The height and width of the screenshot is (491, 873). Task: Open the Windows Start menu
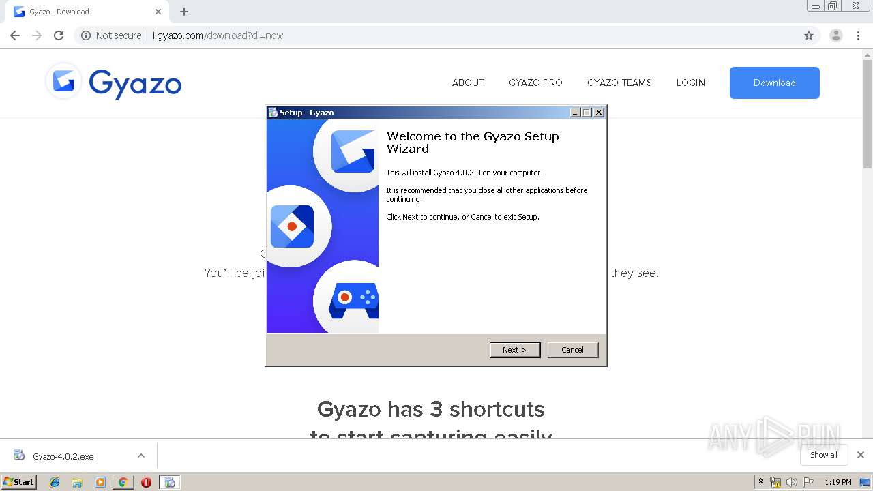coord(18,481)
